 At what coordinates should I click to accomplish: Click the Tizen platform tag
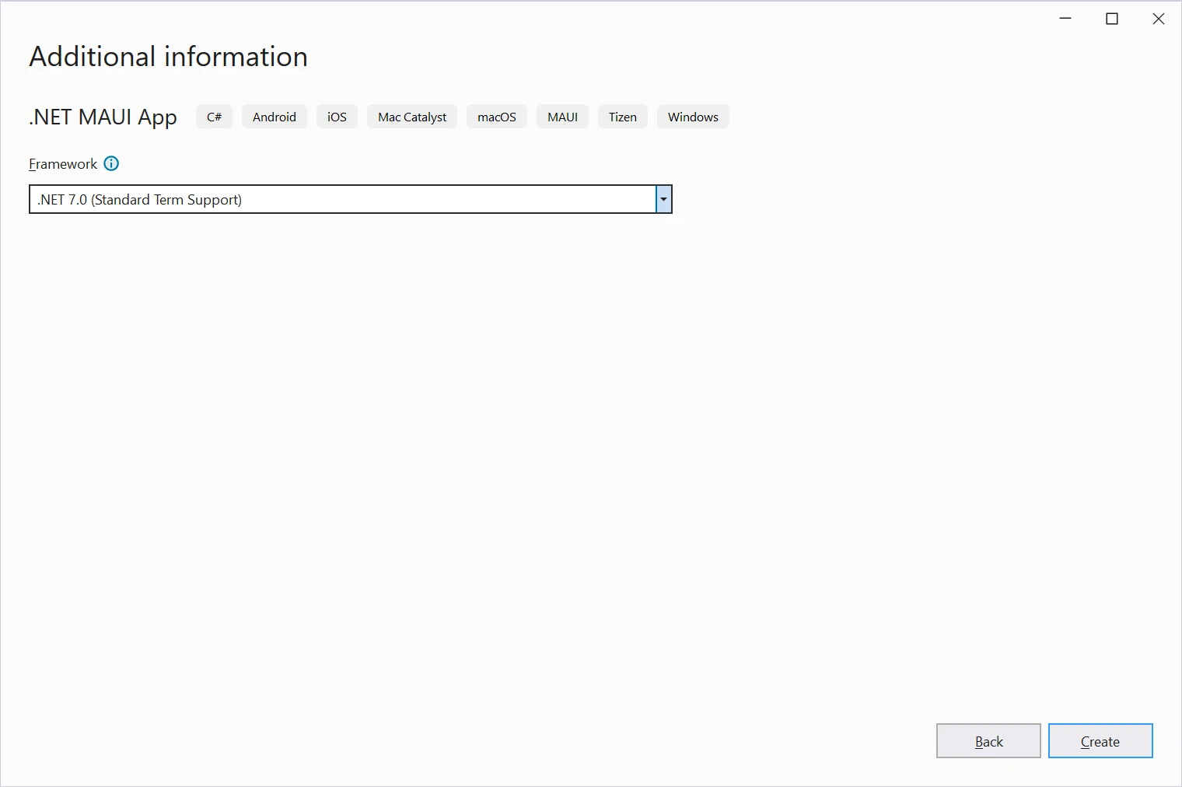coord(622,117)
